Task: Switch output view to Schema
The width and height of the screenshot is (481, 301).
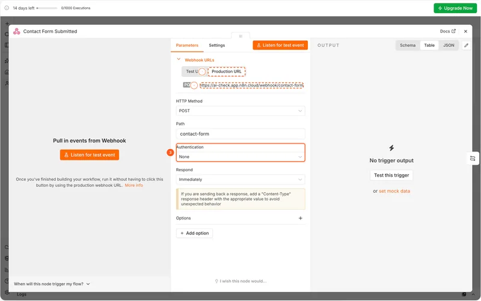Action: tap(408, 46)
